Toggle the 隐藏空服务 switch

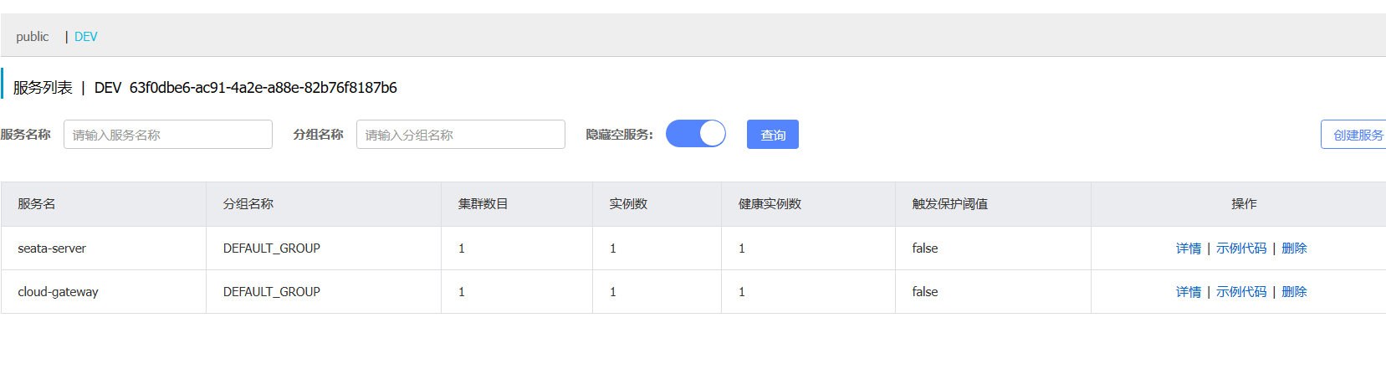pos(696,134)
